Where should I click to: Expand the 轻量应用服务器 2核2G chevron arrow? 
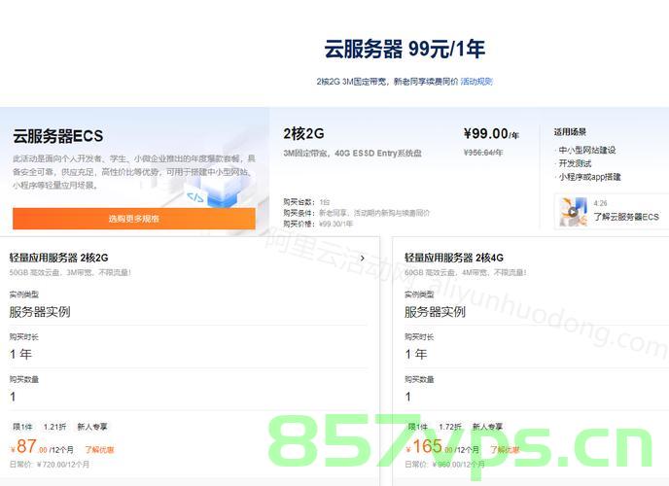363,258
